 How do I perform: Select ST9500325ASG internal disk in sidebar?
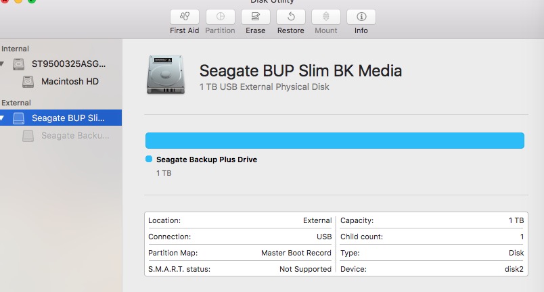click(69, 64)
